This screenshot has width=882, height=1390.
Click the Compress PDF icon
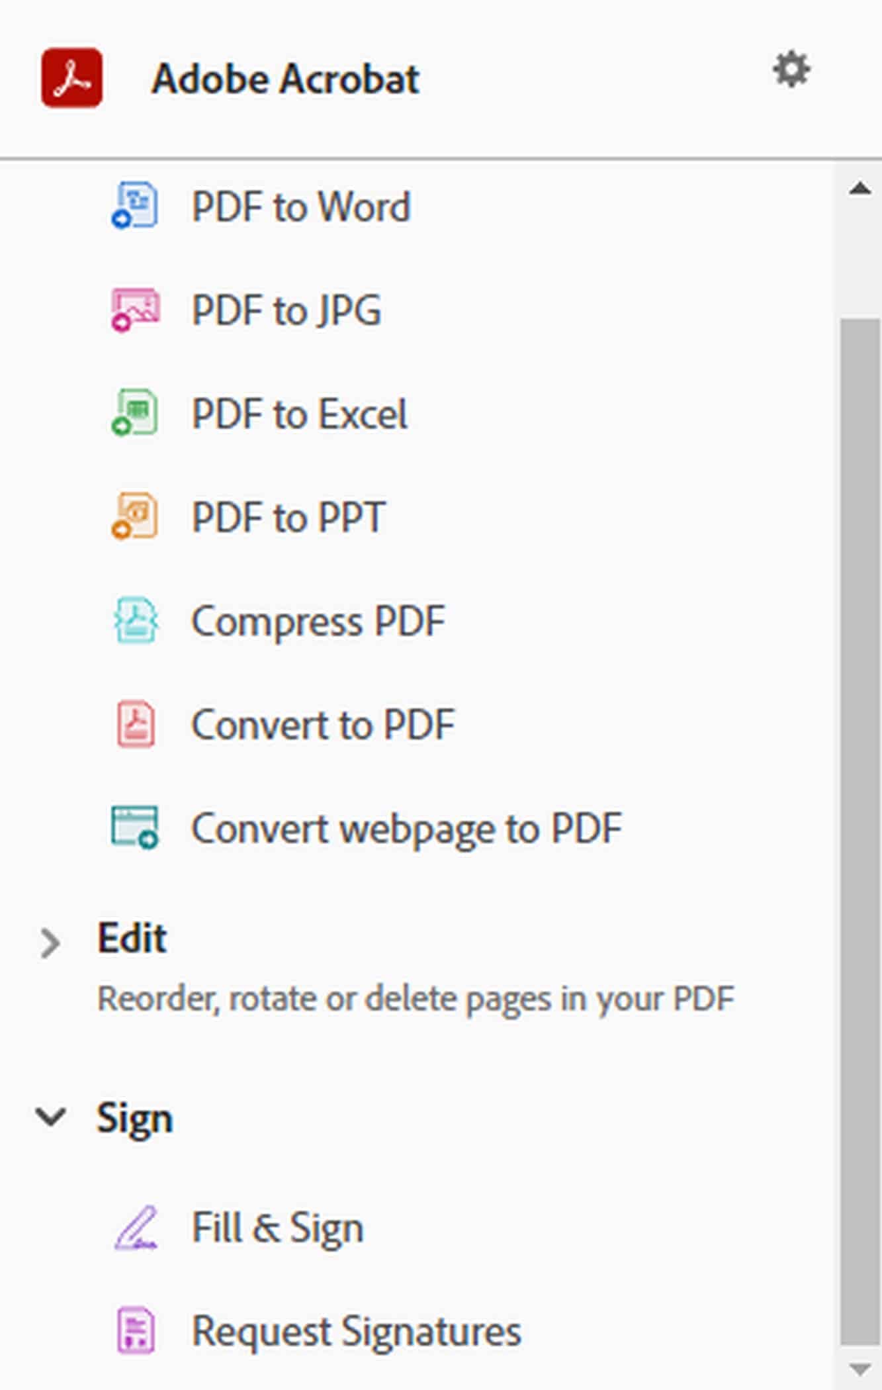[136, 620]
